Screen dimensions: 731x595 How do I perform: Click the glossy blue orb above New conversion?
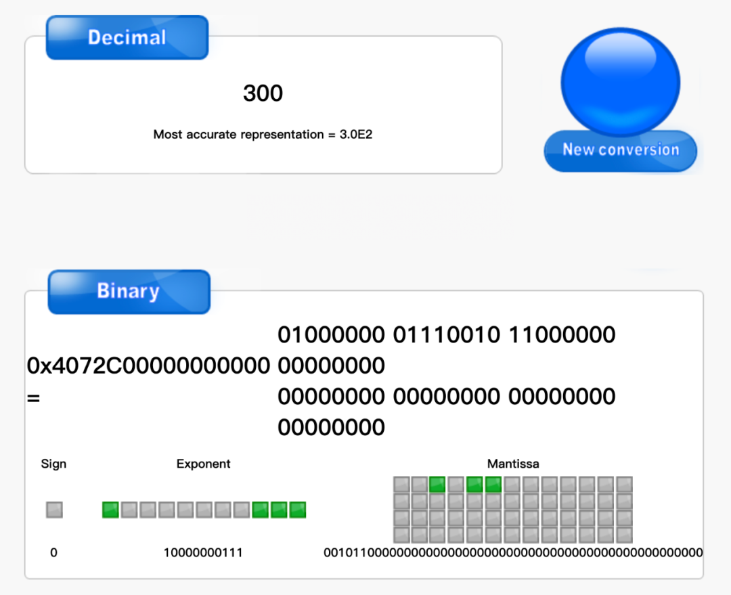point(620,82)
